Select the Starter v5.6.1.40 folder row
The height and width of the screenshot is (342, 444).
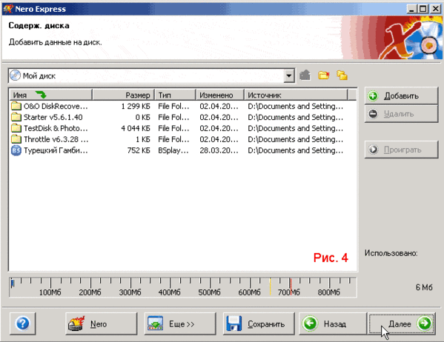[x=182, y=118]
